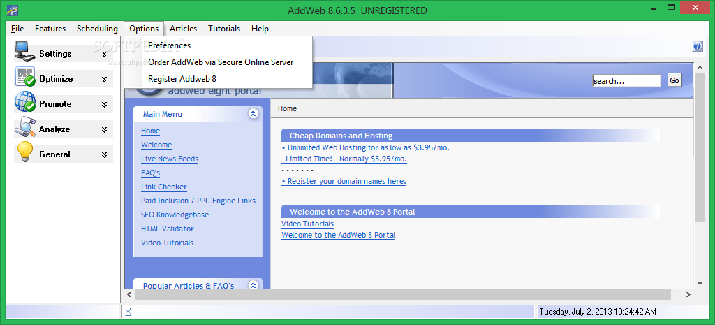
Task: Click the AddWeb title bar app icon
Action: (x=13, y=10)
